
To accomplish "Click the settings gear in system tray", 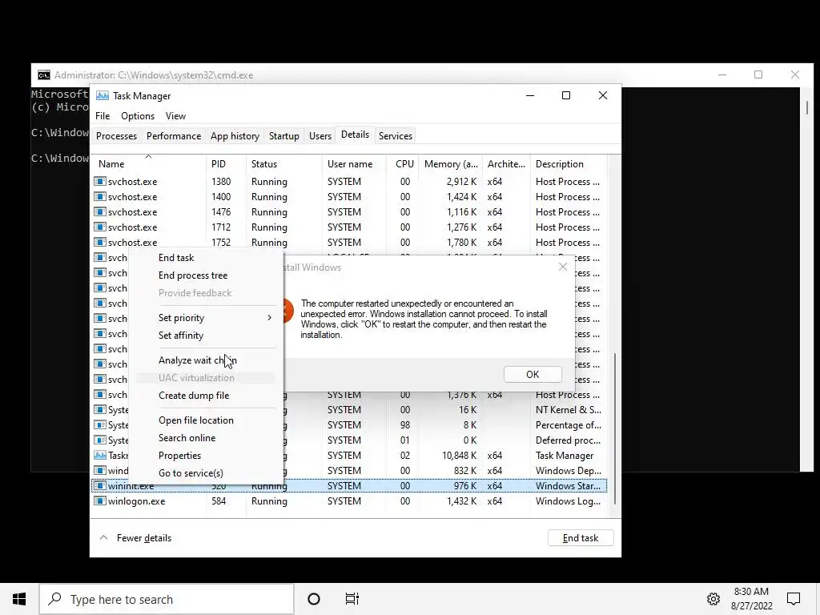I will click(x=713, y=599).
